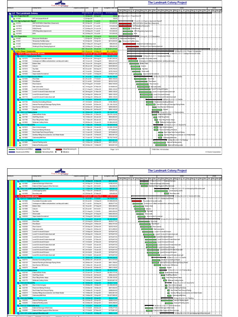
Task: Click the LC.4.1.1.4 Finishes Items WBS icon
Action: [x=18, y=112]
